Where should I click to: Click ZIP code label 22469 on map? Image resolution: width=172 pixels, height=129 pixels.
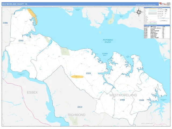click(122, 100)
